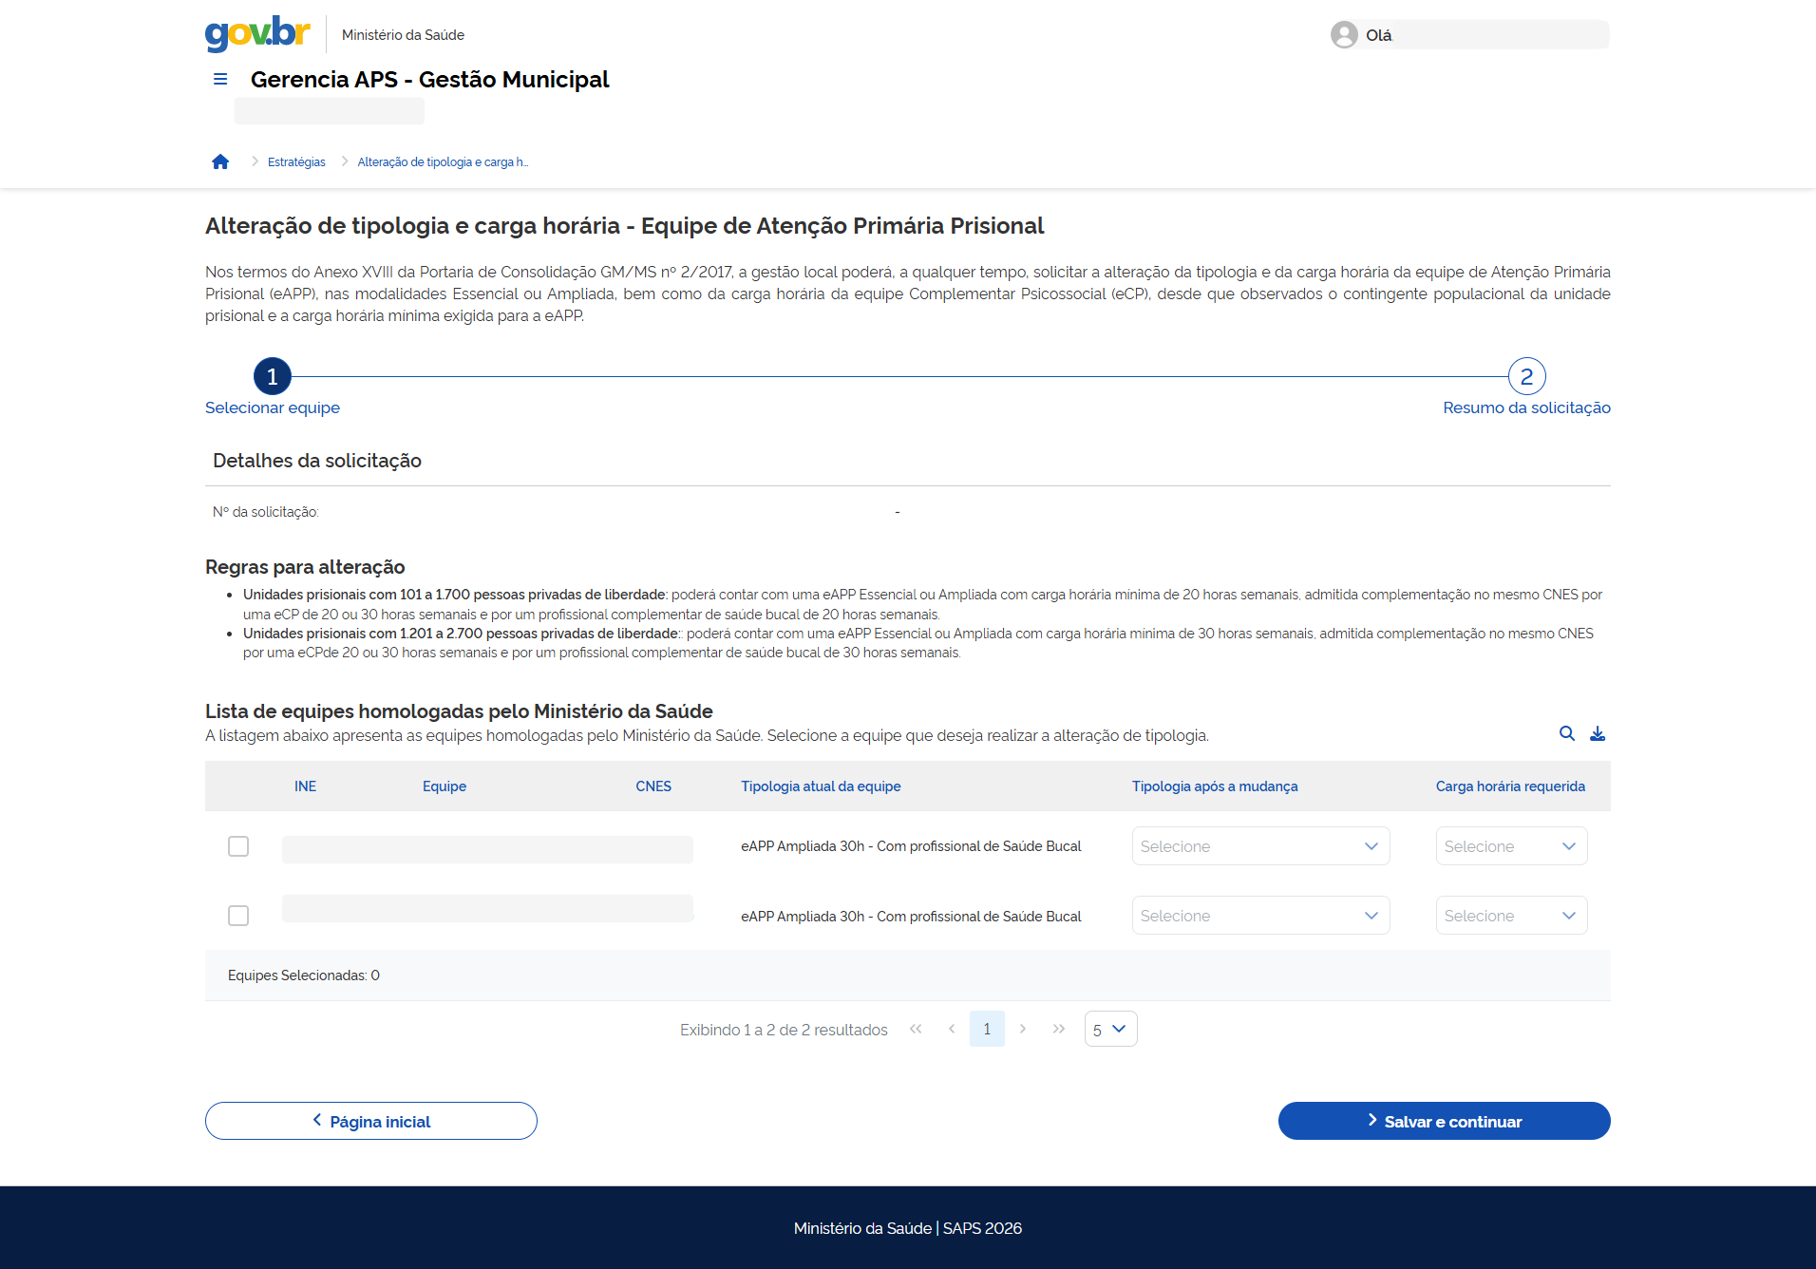Click the Página inicial button
Screen dimensions: 1816x1269
coord(371,1121)
